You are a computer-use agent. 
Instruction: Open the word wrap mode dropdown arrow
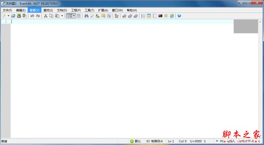[x=74, y=16]
